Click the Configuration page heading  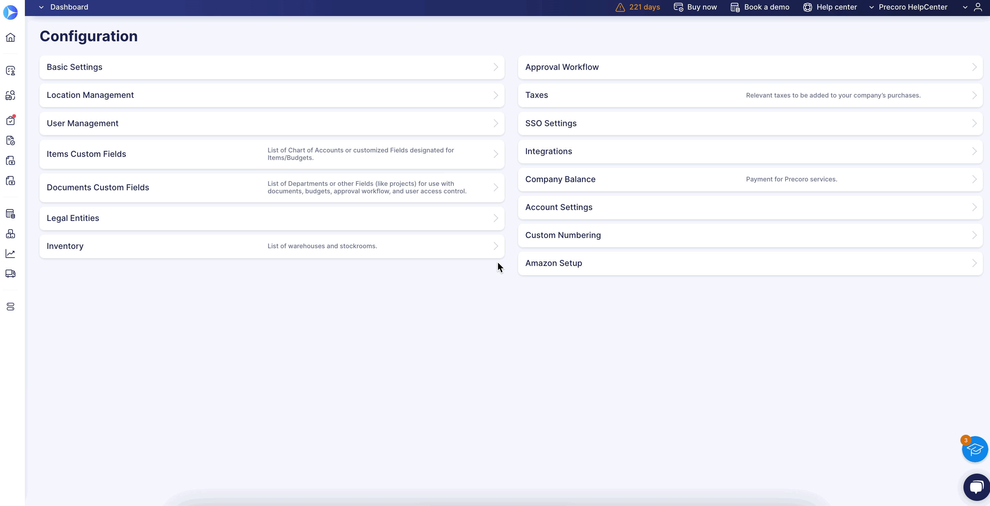point(89,36)
